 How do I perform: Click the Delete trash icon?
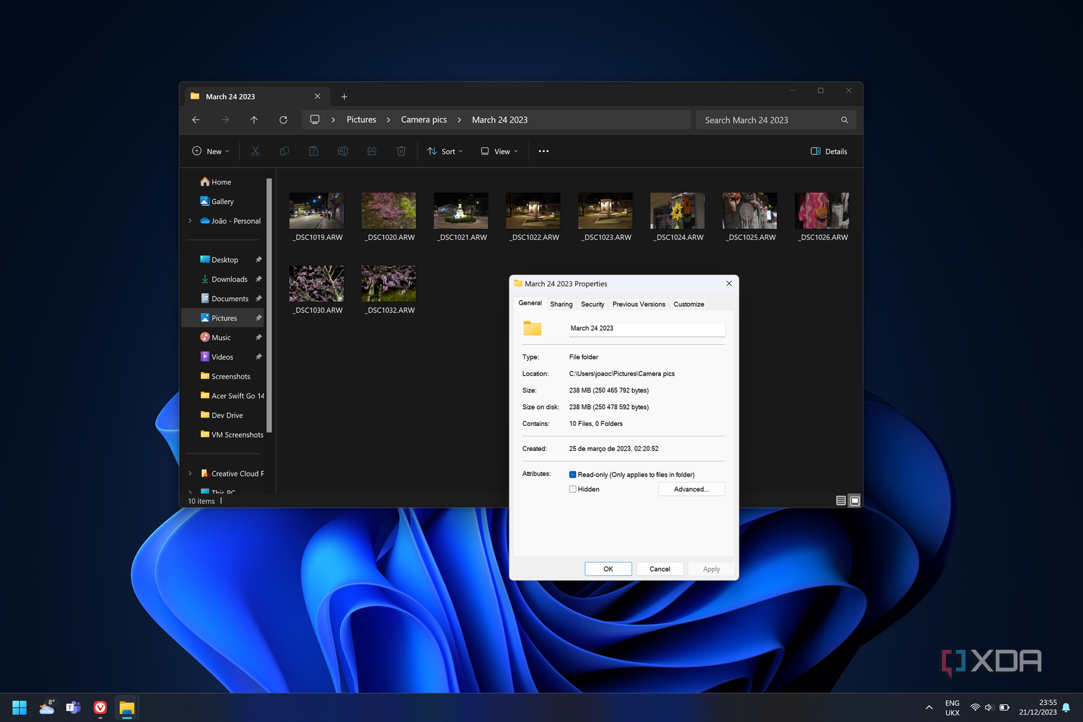(401, 151)
